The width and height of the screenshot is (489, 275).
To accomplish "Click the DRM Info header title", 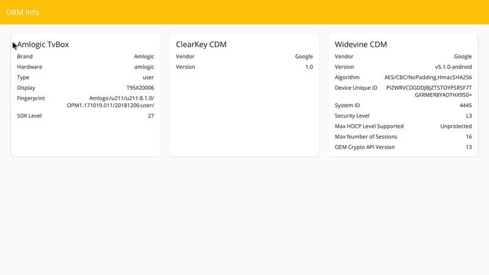I will (x=23, y=12).
